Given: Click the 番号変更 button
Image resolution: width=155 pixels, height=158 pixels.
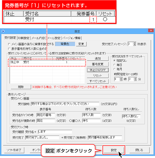Looking at the screenshot, I should click(98, 64).
